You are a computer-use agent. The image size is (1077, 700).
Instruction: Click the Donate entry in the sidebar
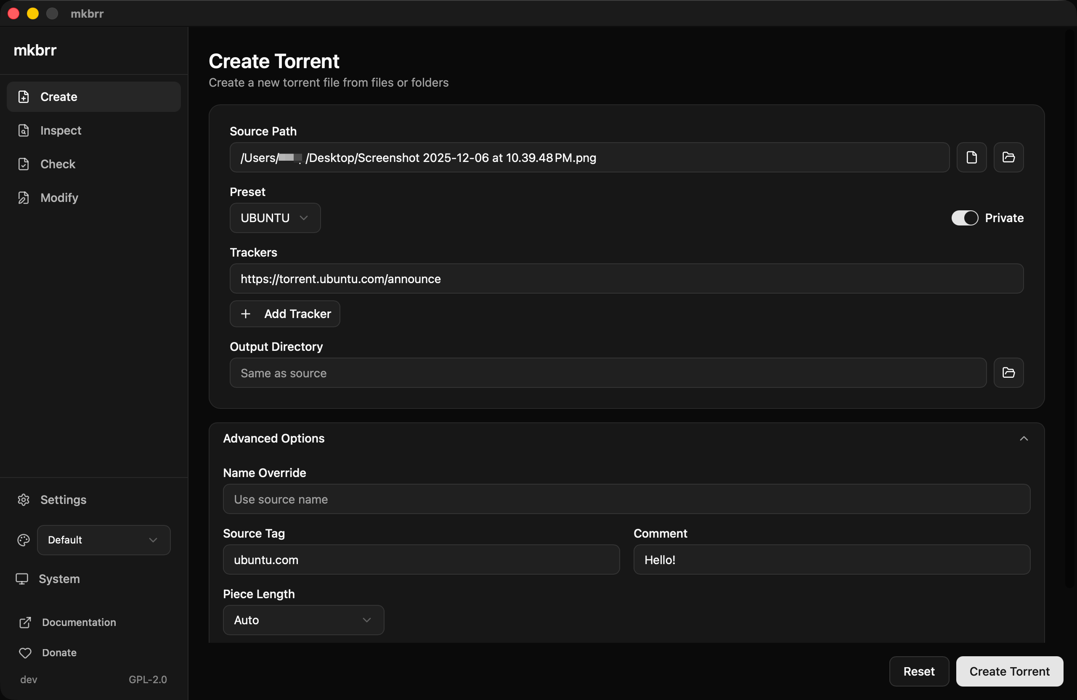[59, 652]
